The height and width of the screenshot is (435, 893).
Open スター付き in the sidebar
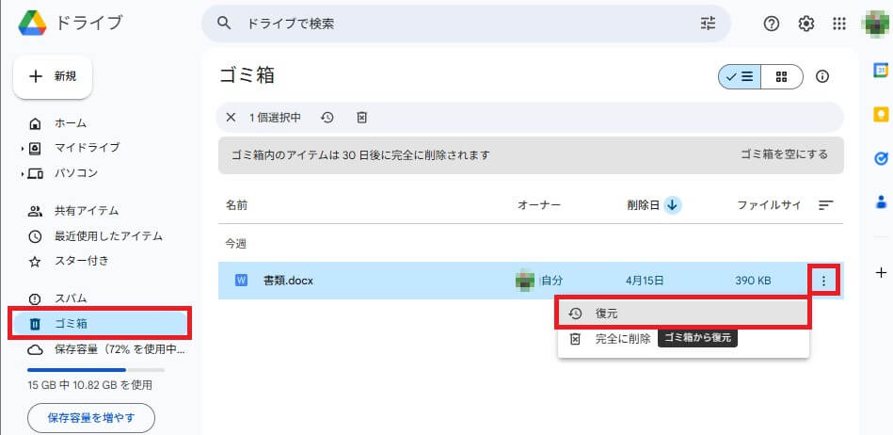click(82, 261)
